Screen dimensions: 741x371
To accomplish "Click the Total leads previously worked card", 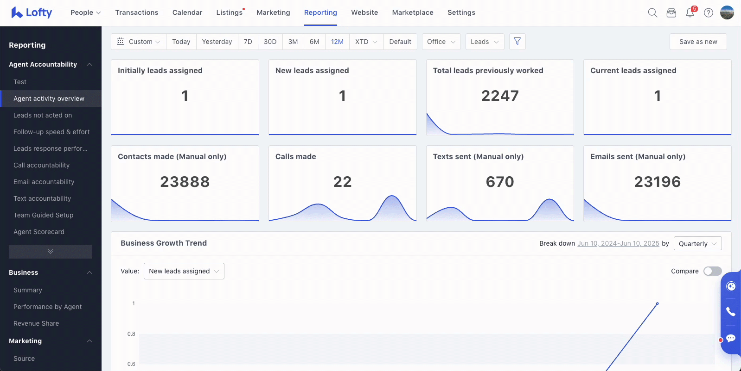I will coord(500,97).
